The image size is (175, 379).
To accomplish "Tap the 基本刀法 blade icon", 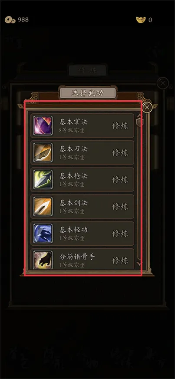I will [x=43, y=152].
